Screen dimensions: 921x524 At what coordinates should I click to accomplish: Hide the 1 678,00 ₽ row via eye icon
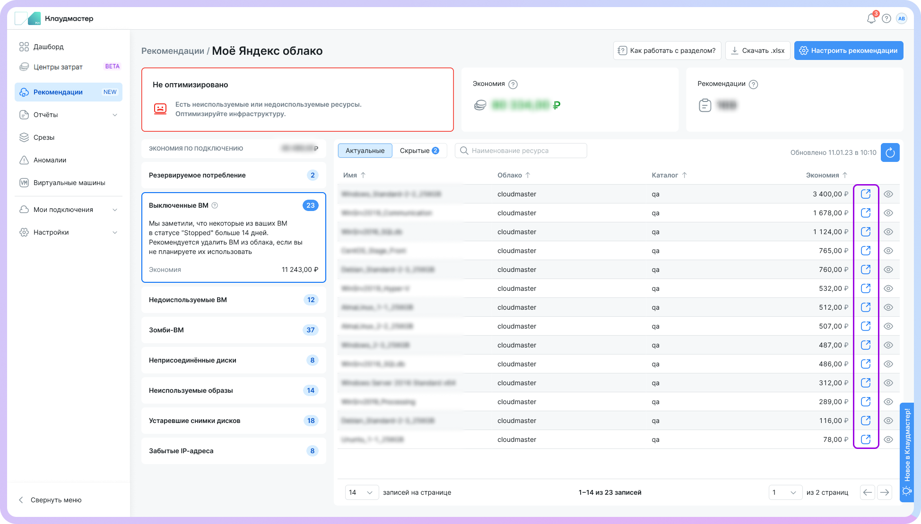888,213
